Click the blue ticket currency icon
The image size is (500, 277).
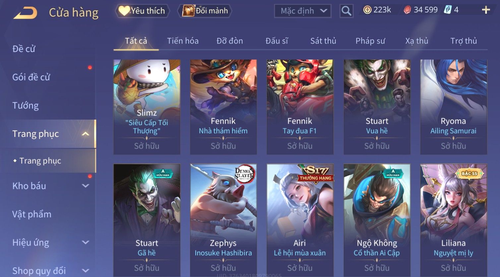(x=448, y=10)
